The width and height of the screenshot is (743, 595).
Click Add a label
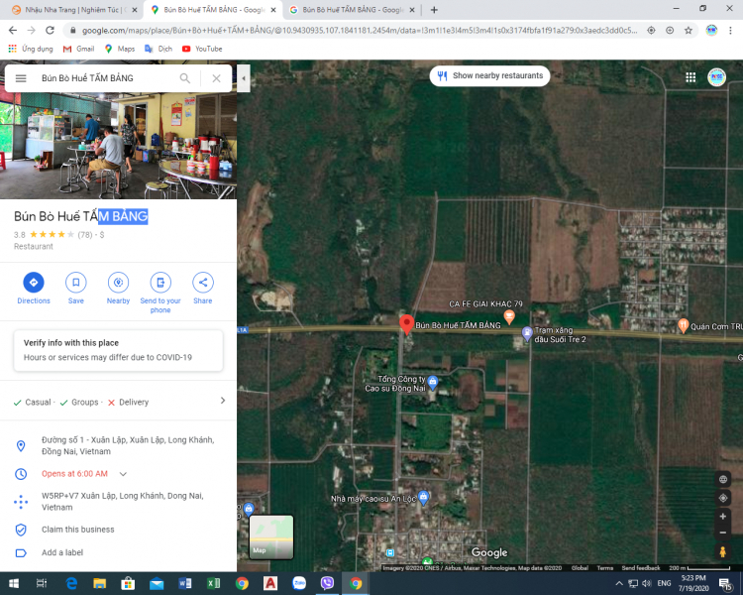pyautogui.click(x=62, y=552)
